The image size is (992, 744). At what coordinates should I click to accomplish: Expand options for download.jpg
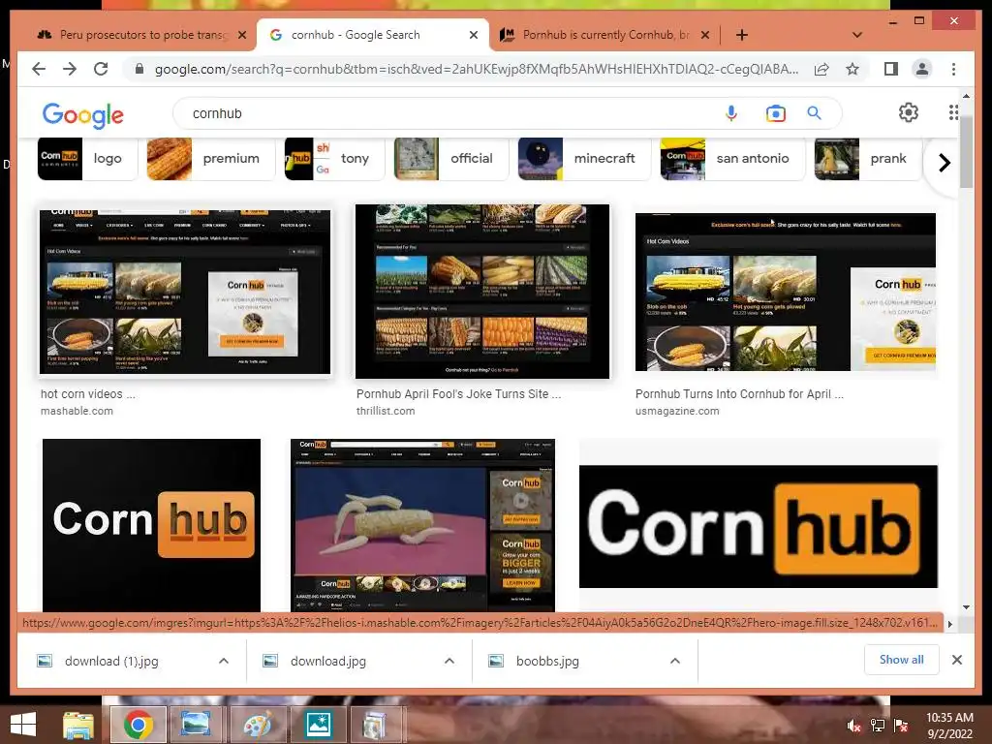coord(449,661)
